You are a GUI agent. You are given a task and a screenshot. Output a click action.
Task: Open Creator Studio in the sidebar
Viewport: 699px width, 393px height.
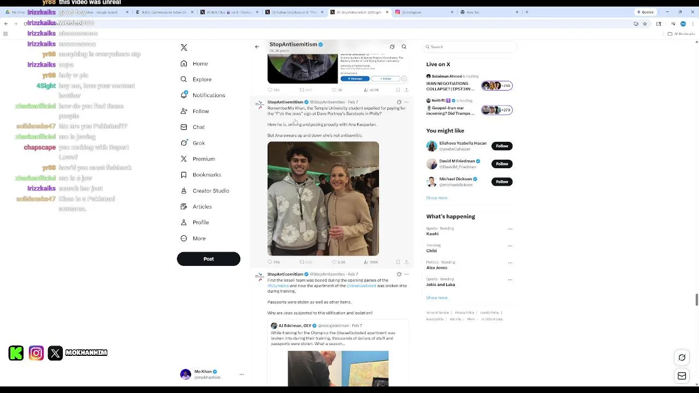tap(204, 190)
